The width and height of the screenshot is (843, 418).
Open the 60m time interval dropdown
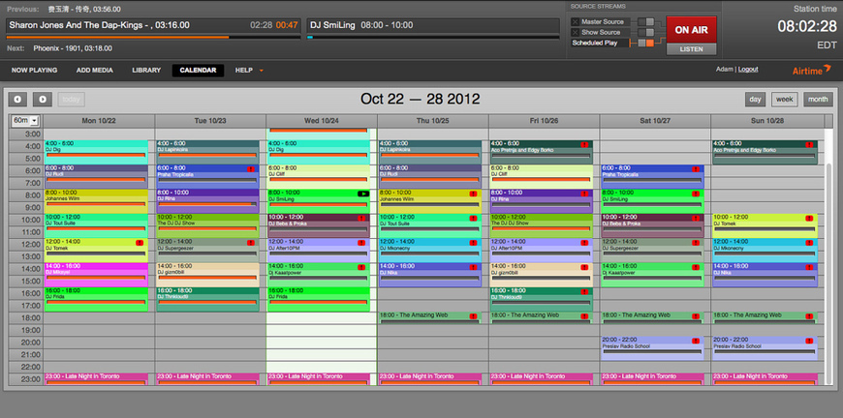[x=24, y=120]
